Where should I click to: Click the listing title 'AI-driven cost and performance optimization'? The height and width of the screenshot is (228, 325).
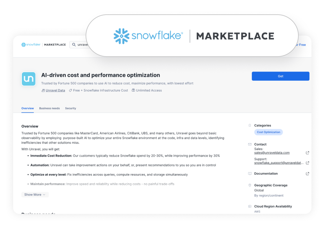(x=101, y=75)
